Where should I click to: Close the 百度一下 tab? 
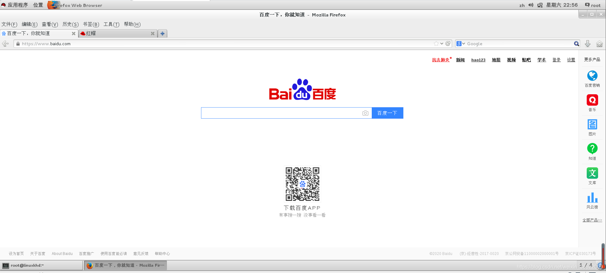point(74,34)
